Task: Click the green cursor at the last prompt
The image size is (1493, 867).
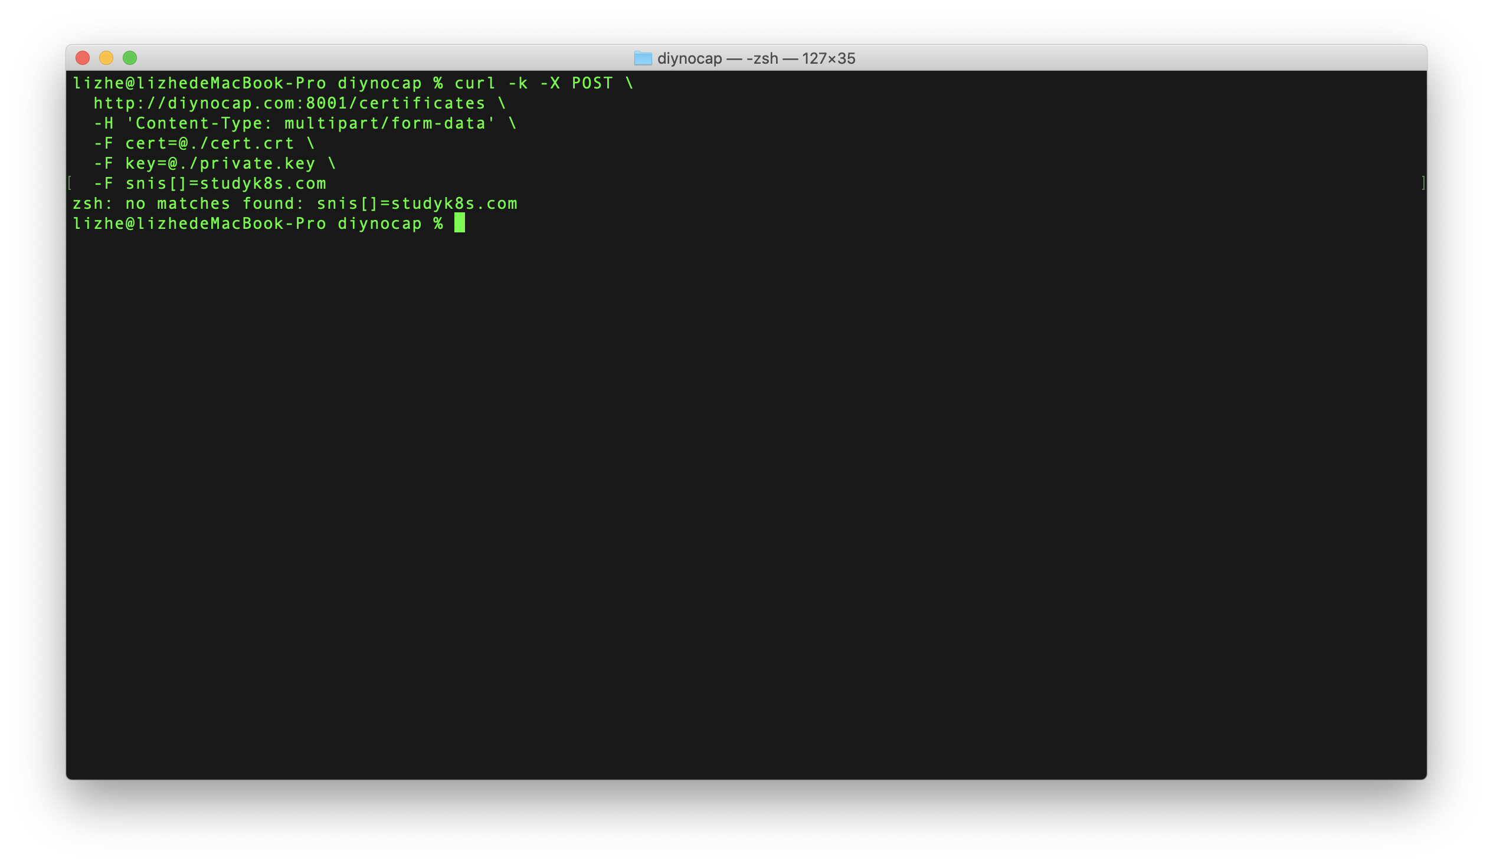Action: tap(460, 224)
